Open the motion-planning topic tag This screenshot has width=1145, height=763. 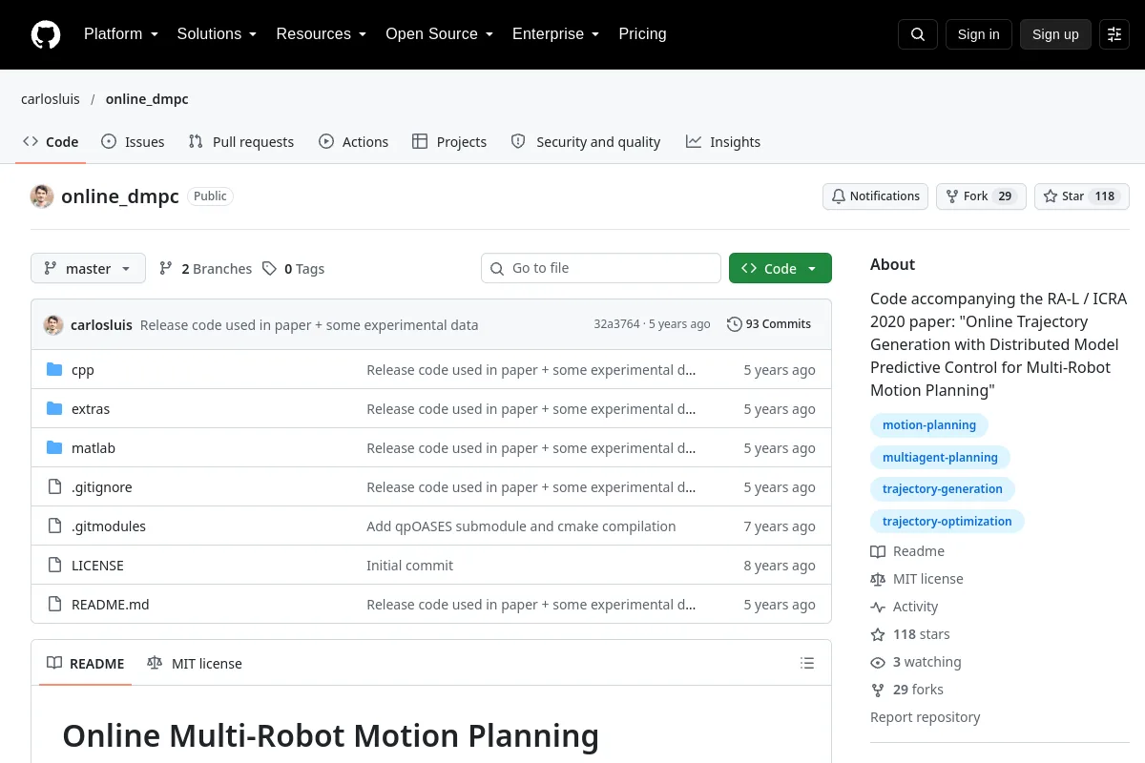point(929,425)
